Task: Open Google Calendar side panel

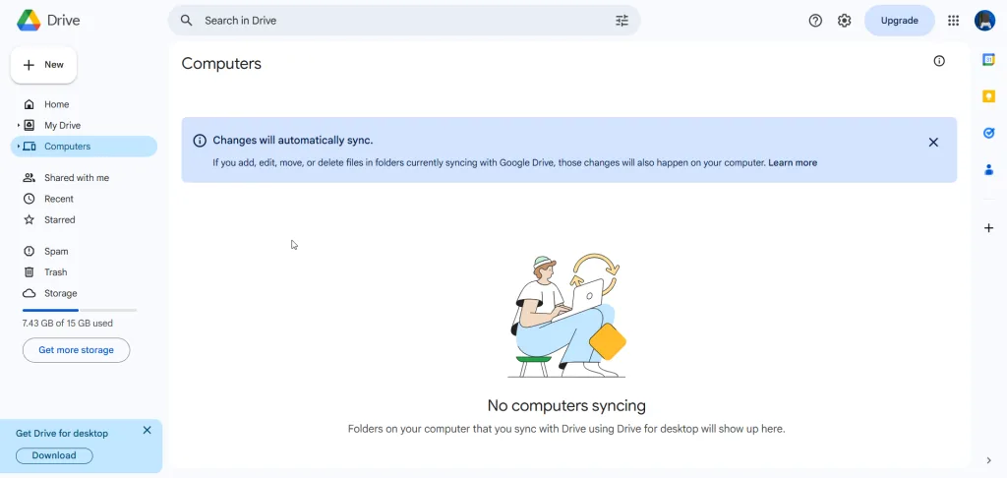Action: (x=988, y=60)
